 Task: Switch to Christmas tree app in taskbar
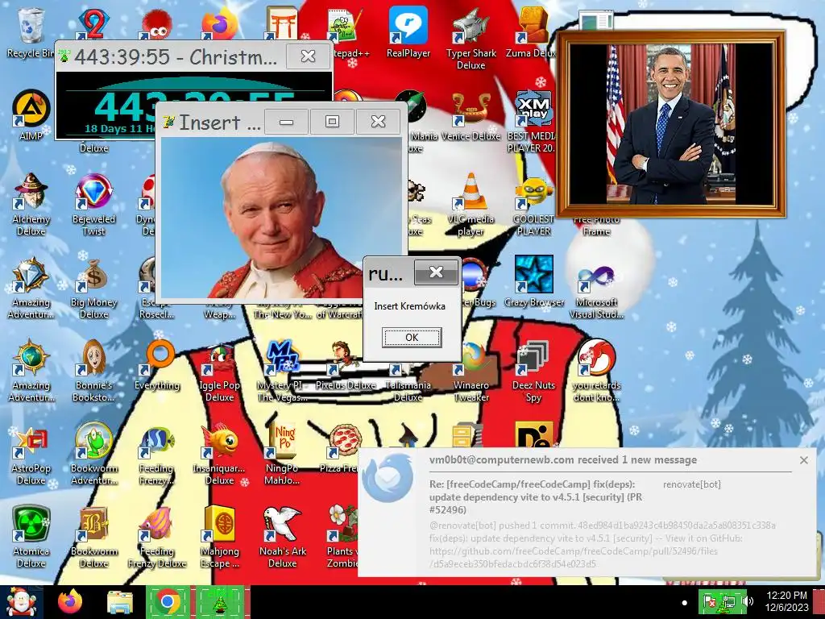[x=220, y=601]
